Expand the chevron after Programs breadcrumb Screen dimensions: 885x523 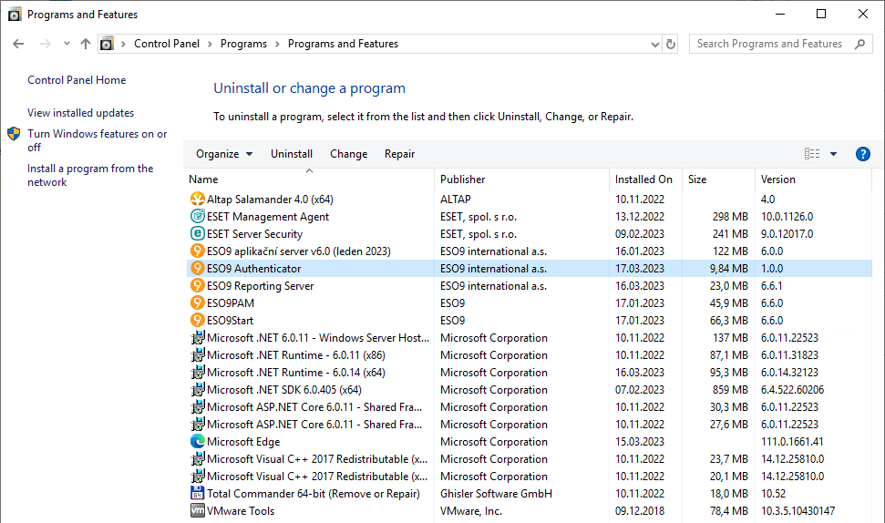coord(277,44)
